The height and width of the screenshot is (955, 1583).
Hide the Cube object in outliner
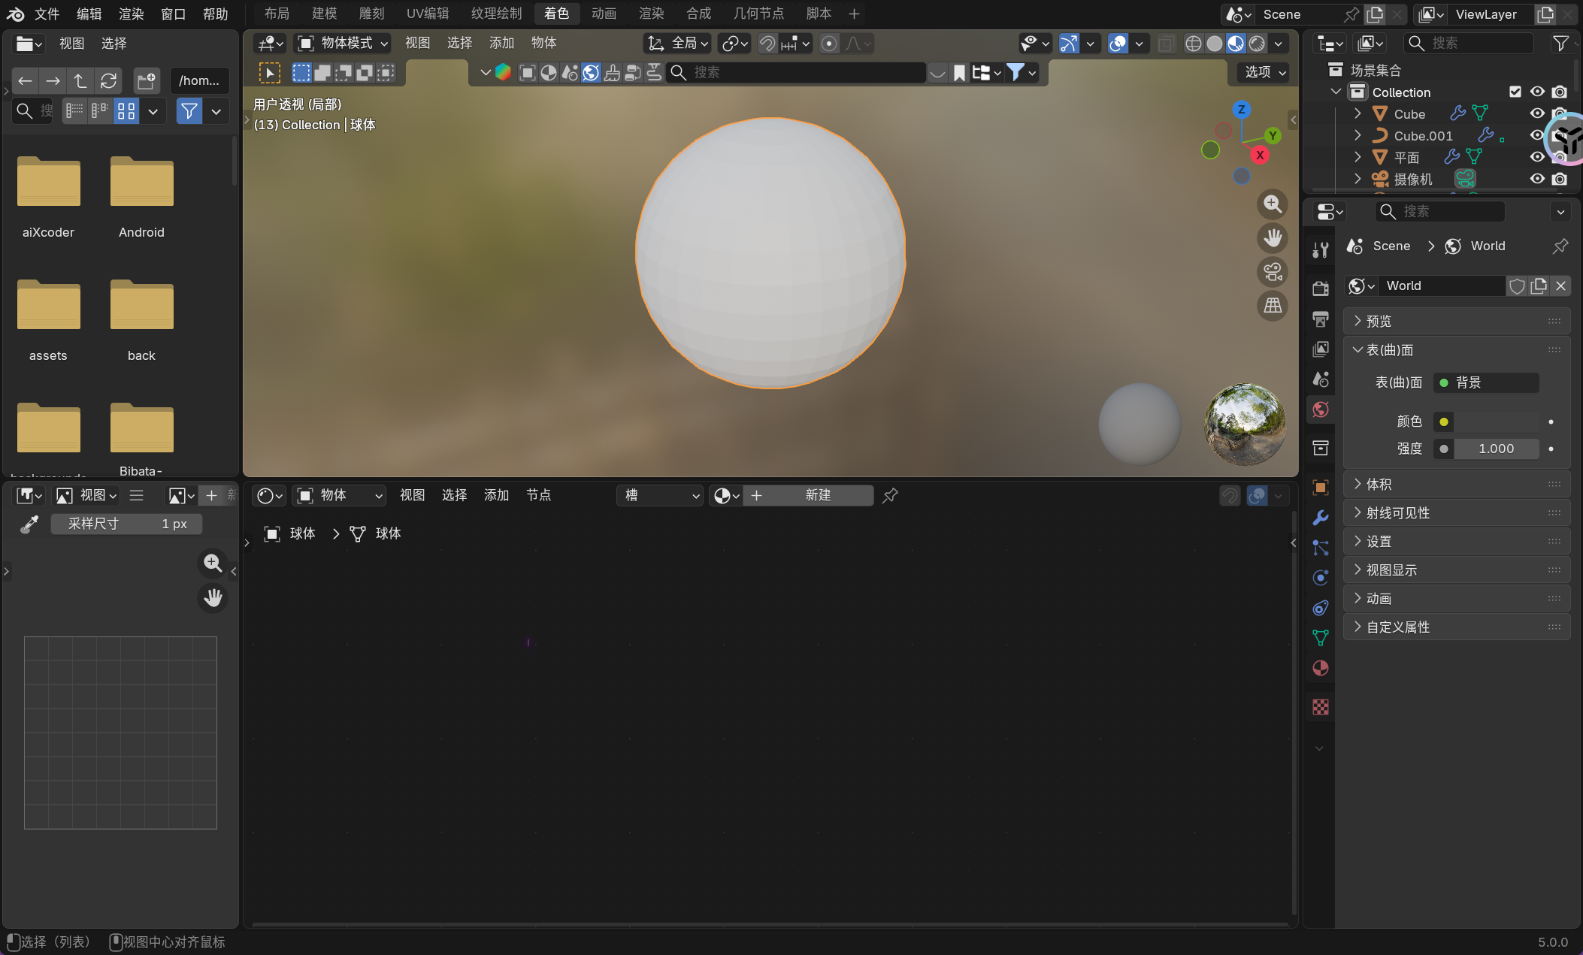point(1537,113)
